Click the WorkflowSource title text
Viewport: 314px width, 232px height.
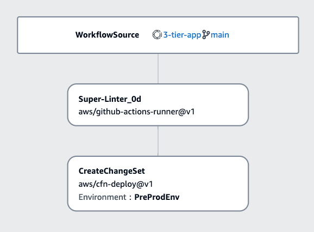pos(107,35)
